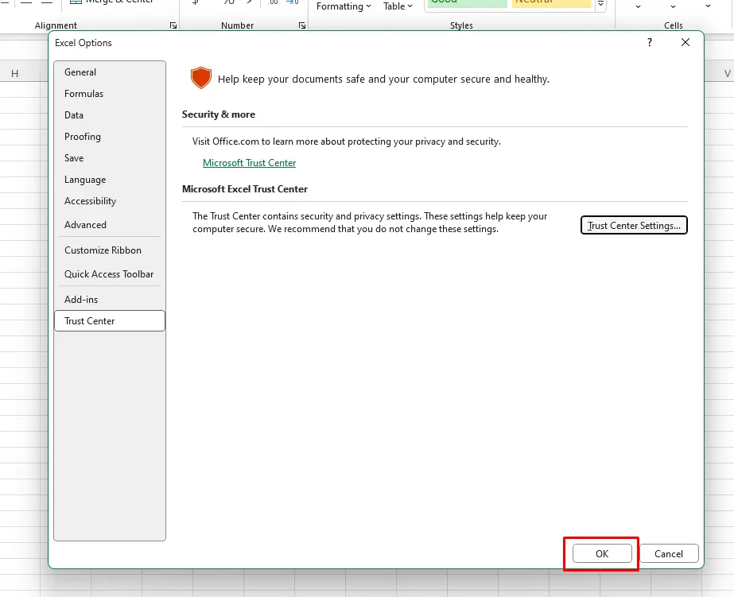Click the Trust Center Settings button

pos(634,226)
